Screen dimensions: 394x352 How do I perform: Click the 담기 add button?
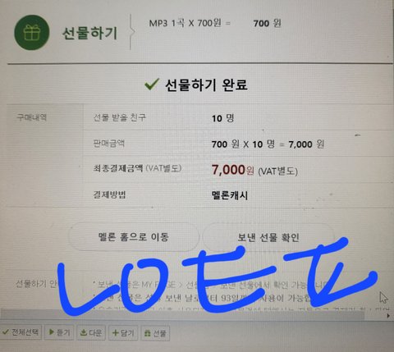coord(123,333)
